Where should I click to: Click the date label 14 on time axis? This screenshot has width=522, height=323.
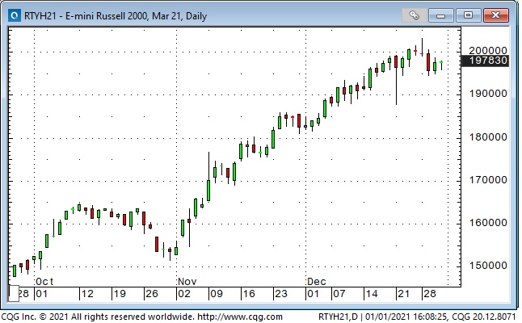click(x=372, y=294)
